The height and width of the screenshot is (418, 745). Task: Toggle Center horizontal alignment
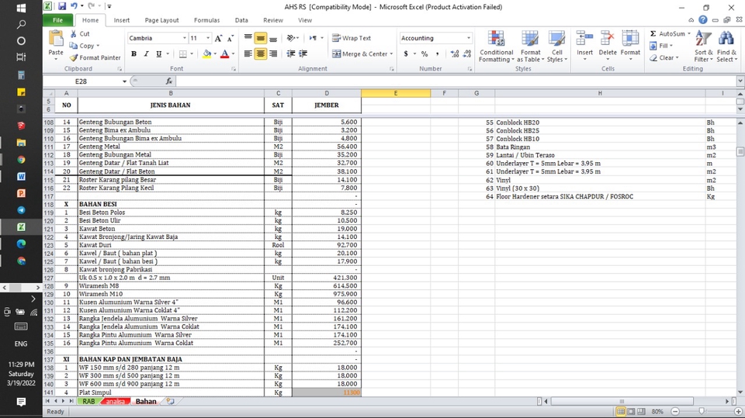pyautogui.click(x=261, y=54)
